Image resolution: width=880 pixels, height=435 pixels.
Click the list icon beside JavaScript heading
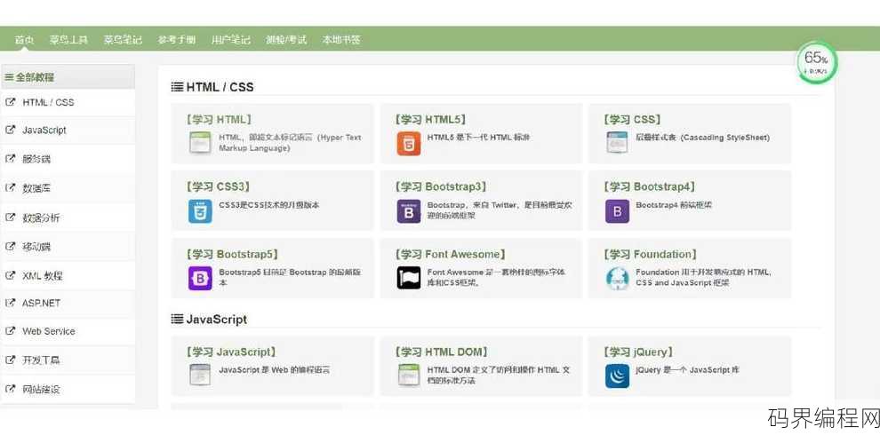point(177,319)
